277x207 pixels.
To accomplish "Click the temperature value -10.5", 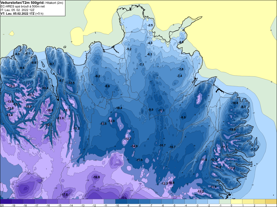I will point(71,83).
